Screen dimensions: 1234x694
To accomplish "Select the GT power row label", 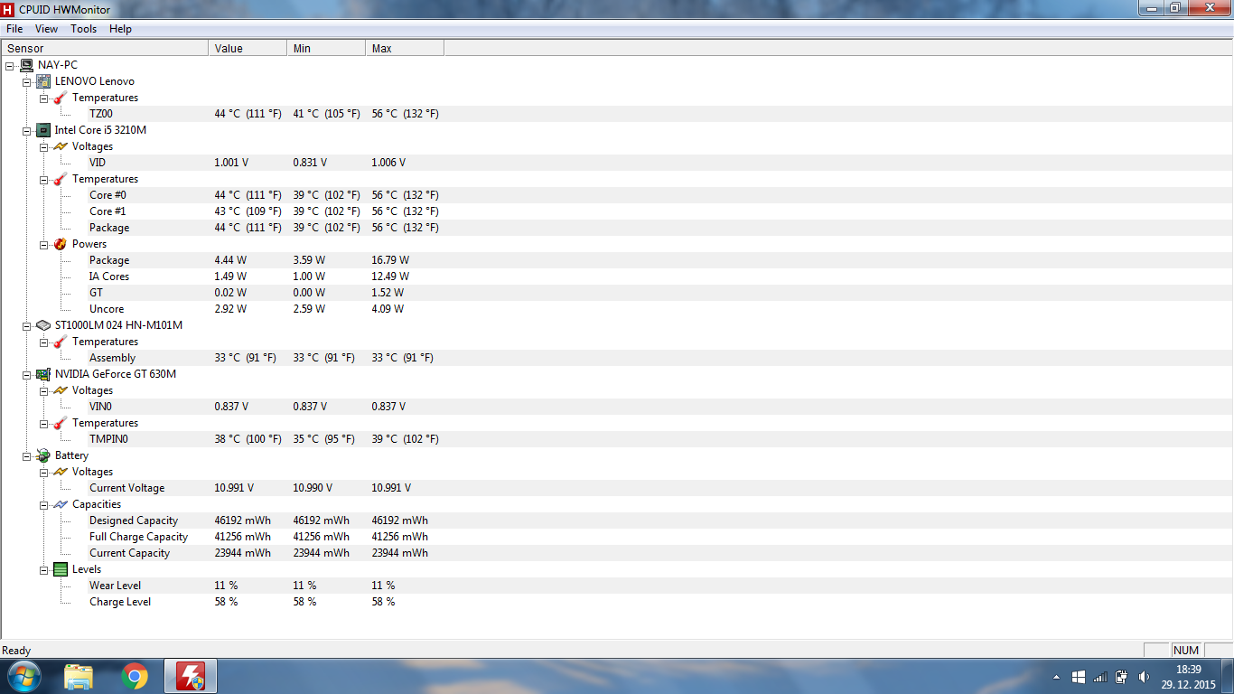I will pyautogui.click(x=96, y=293).
